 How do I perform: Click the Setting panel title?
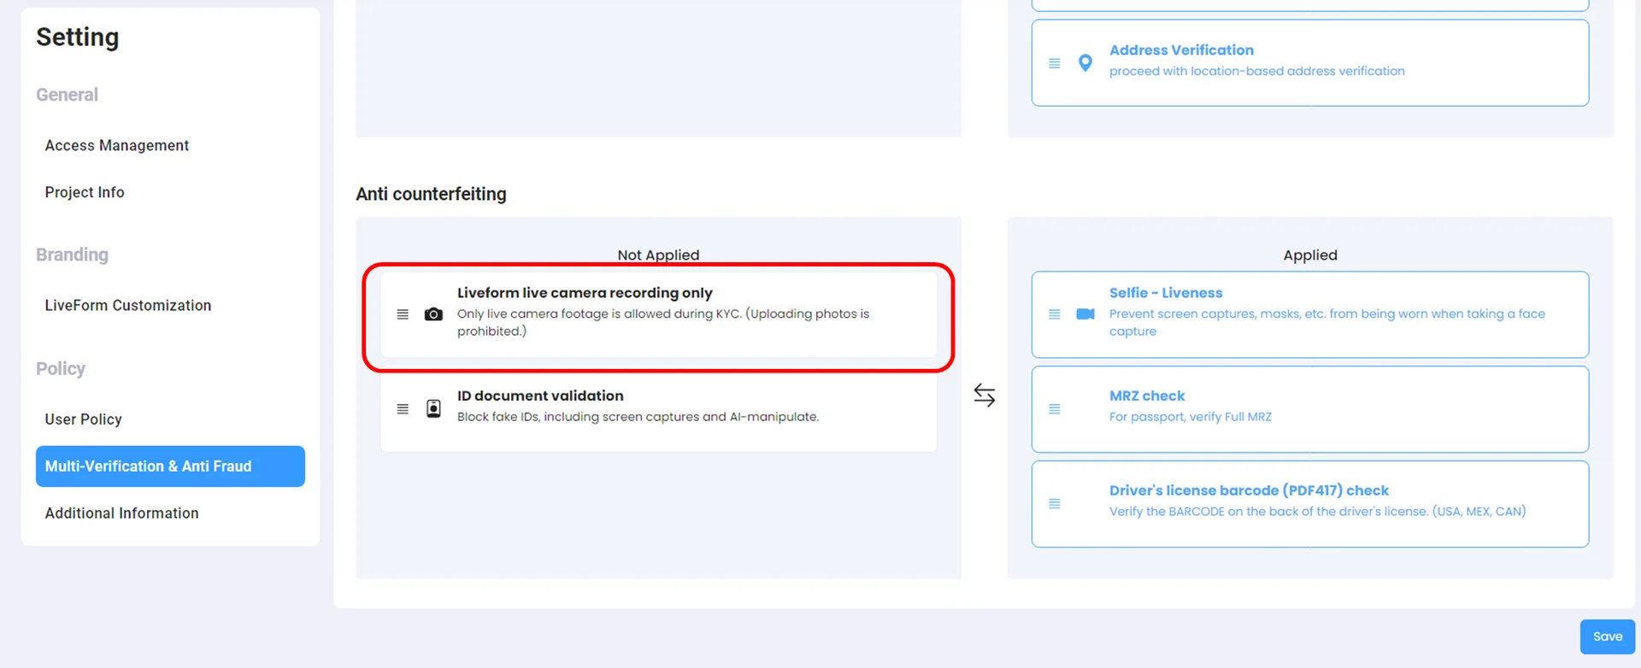(78, 37)
